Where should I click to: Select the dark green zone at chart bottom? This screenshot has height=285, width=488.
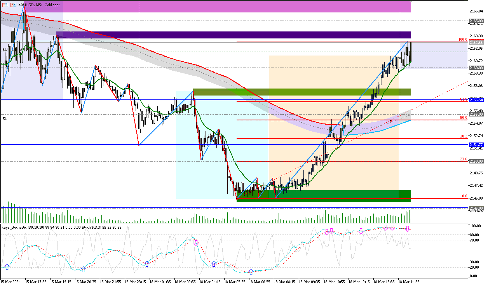pyautogui.click(x=324, y=196)
